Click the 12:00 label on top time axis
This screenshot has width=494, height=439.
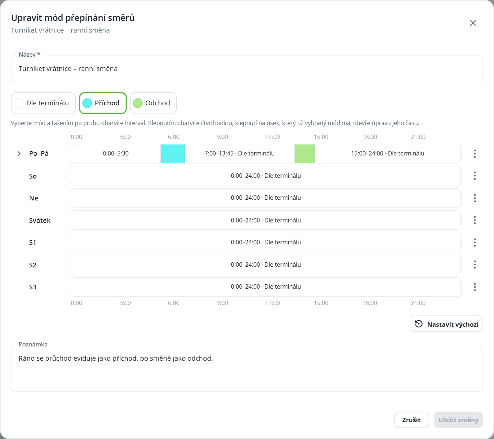click(x=273, y=137)
